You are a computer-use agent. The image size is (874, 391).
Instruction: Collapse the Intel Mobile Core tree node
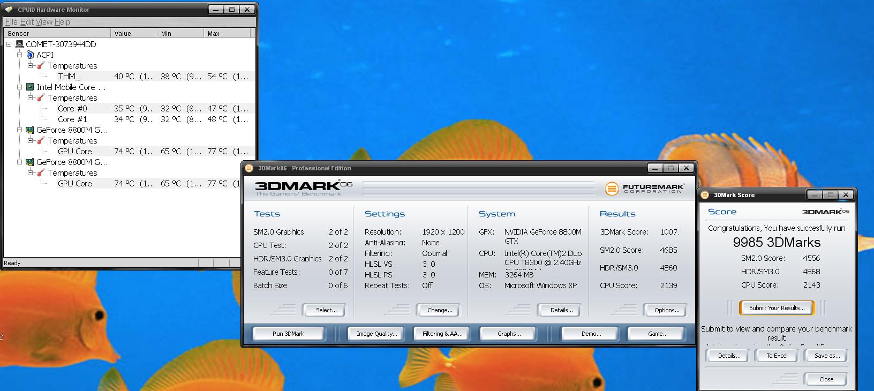point(20,87)
